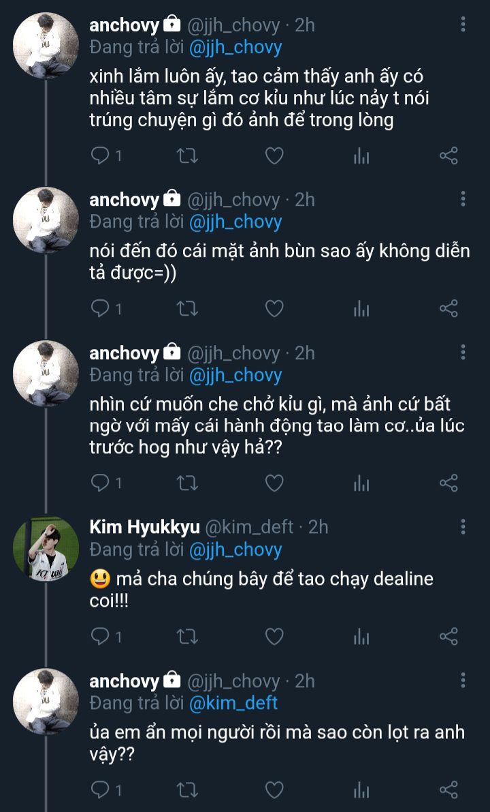View analytics for the "nhìn cứ muốn che chở" tweet
This screenshot has width=490, height=812.
[x=361, y=483]
